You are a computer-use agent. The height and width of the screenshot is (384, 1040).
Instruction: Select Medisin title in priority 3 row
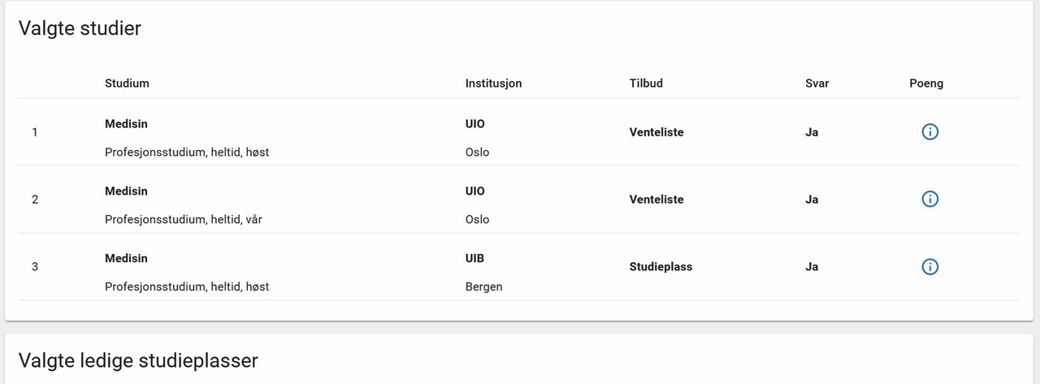click(126, 258)
